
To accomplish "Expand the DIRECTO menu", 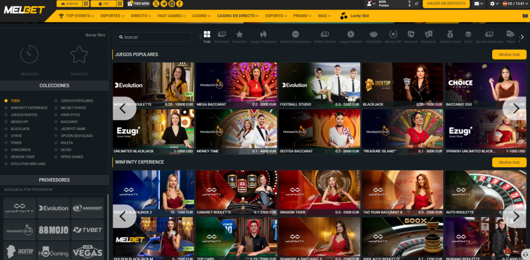I will coord(141,16).
